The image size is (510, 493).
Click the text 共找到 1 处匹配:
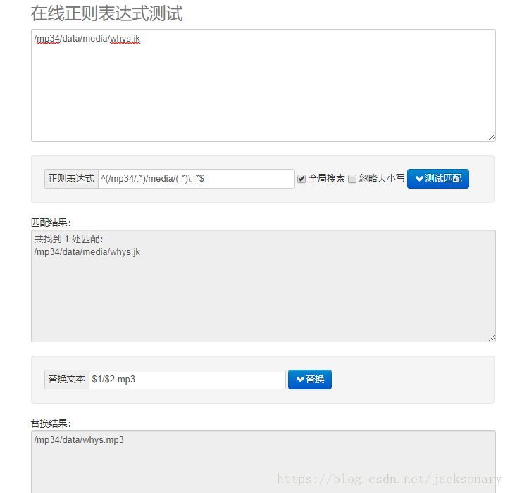click(x=68, y=239)
